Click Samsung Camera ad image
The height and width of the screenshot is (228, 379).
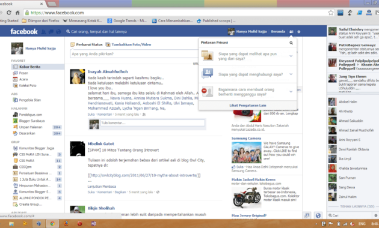[246, 152]
